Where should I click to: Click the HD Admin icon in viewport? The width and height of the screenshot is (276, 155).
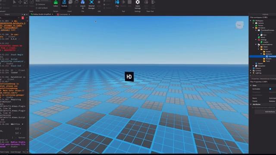[x=129, y=77]
